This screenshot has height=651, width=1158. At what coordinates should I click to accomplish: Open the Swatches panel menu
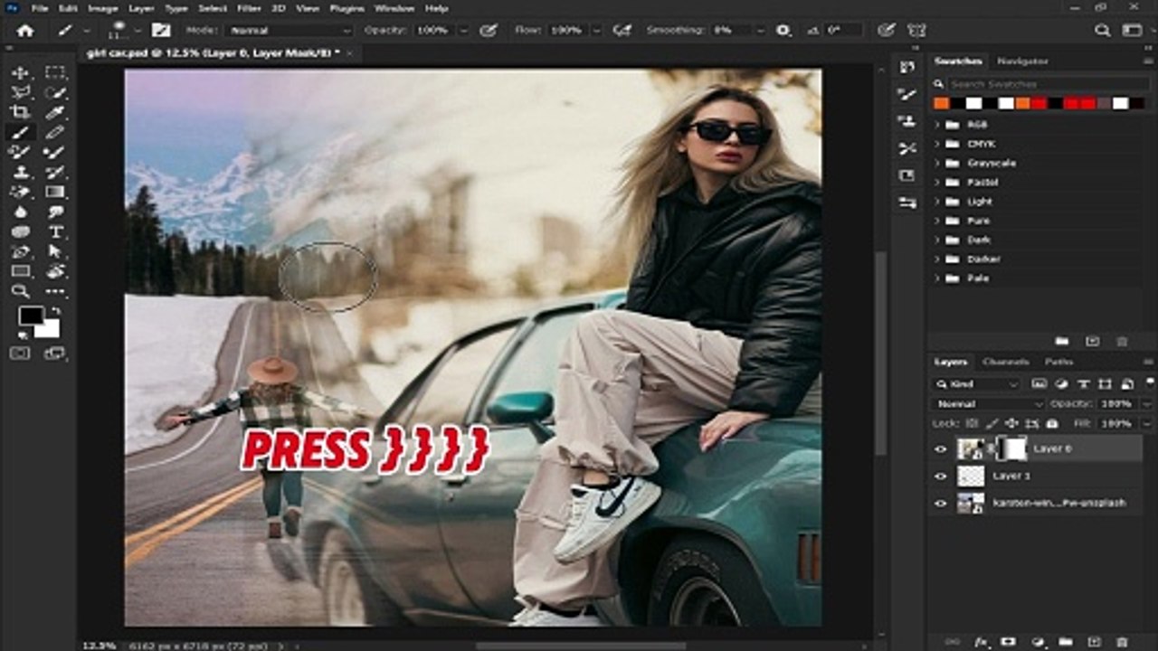pyautogui.click(x=1147, y=61)
